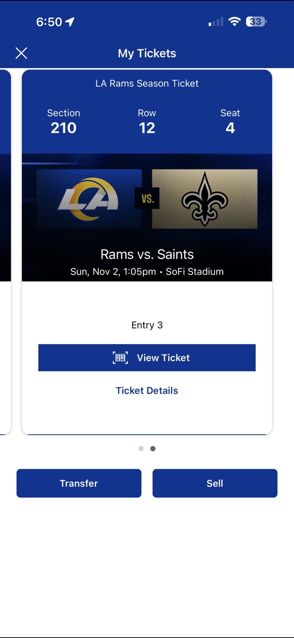The width and height of the screenshot is (294, 638).
Task: Tap the cellular signal bars icon
Action: click(215, 21)
